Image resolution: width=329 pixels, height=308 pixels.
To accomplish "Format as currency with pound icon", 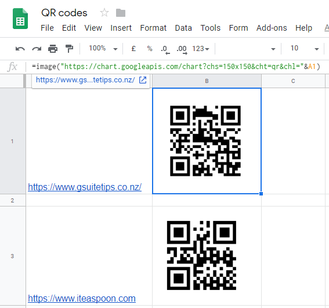I will (x=133, y=49).
